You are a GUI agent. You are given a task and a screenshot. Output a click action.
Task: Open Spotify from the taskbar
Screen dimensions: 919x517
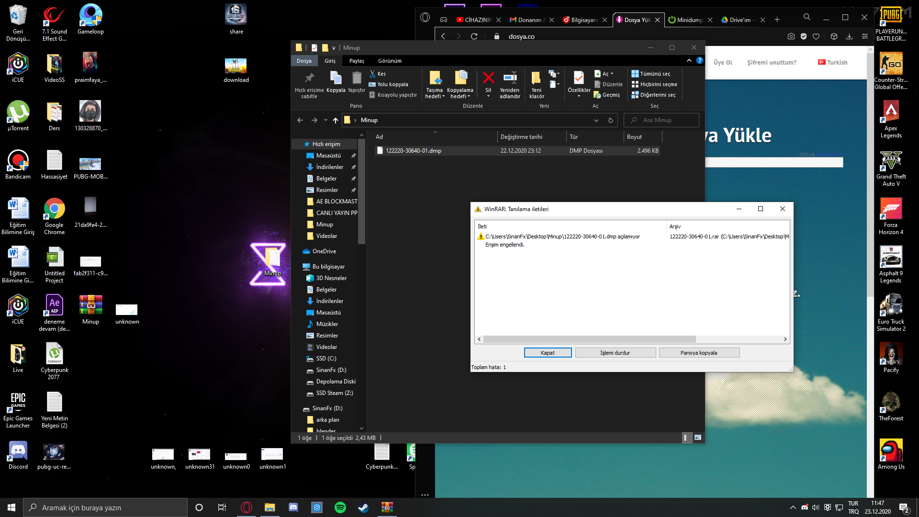pos(340,507)
